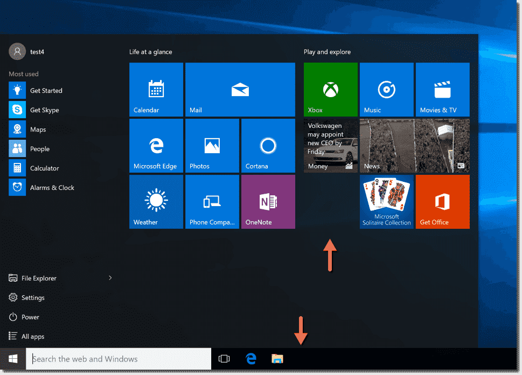The height and width of the screenshot is (375, 522).
Task: Expand the File Explorer jump list arrow
Action: [x=110, y=278]
